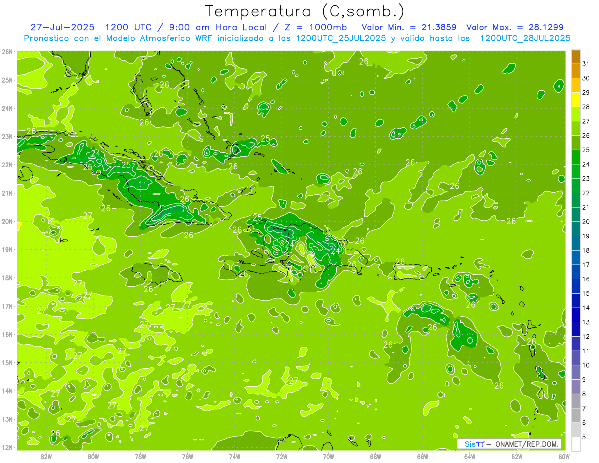The image size is (599, 463).
Task: Select the "Z = 1000mb" level text
Action: tap(316, 27)
